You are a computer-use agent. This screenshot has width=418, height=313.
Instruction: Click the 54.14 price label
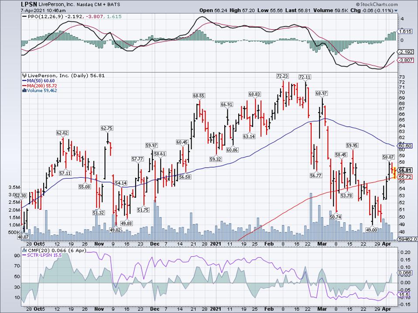tap(121, 183)
